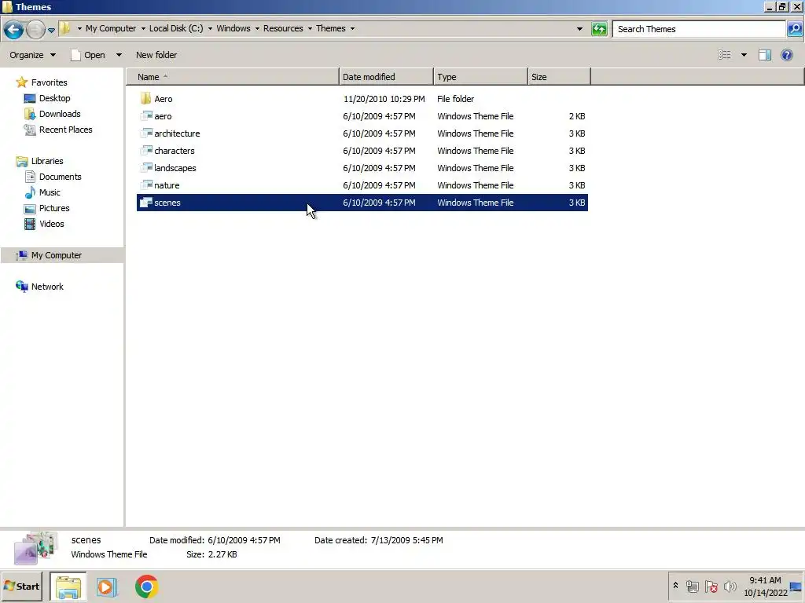This screenshot has height=603, width=805.
Task: Click the search magnifier icon
Action: click(794, 29)
